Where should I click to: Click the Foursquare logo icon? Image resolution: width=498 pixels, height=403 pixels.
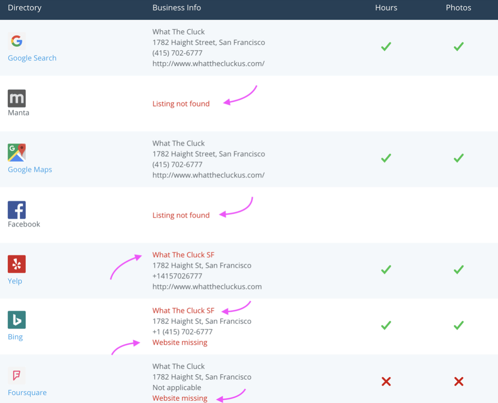pyautogui.click(x=17, y=375)
